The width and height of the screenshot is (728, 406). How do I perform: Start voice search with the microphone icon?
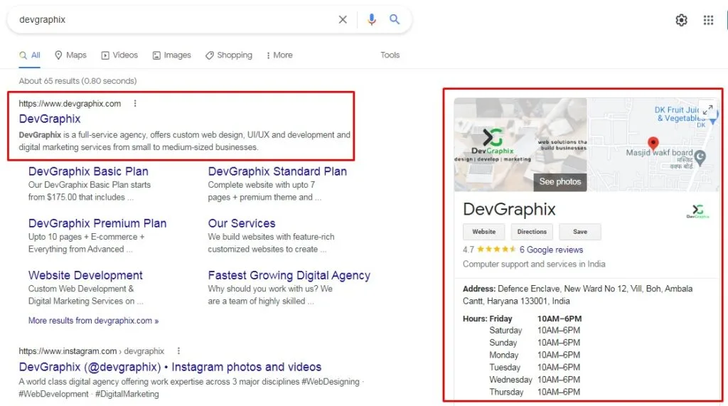[x=371, y=19]
